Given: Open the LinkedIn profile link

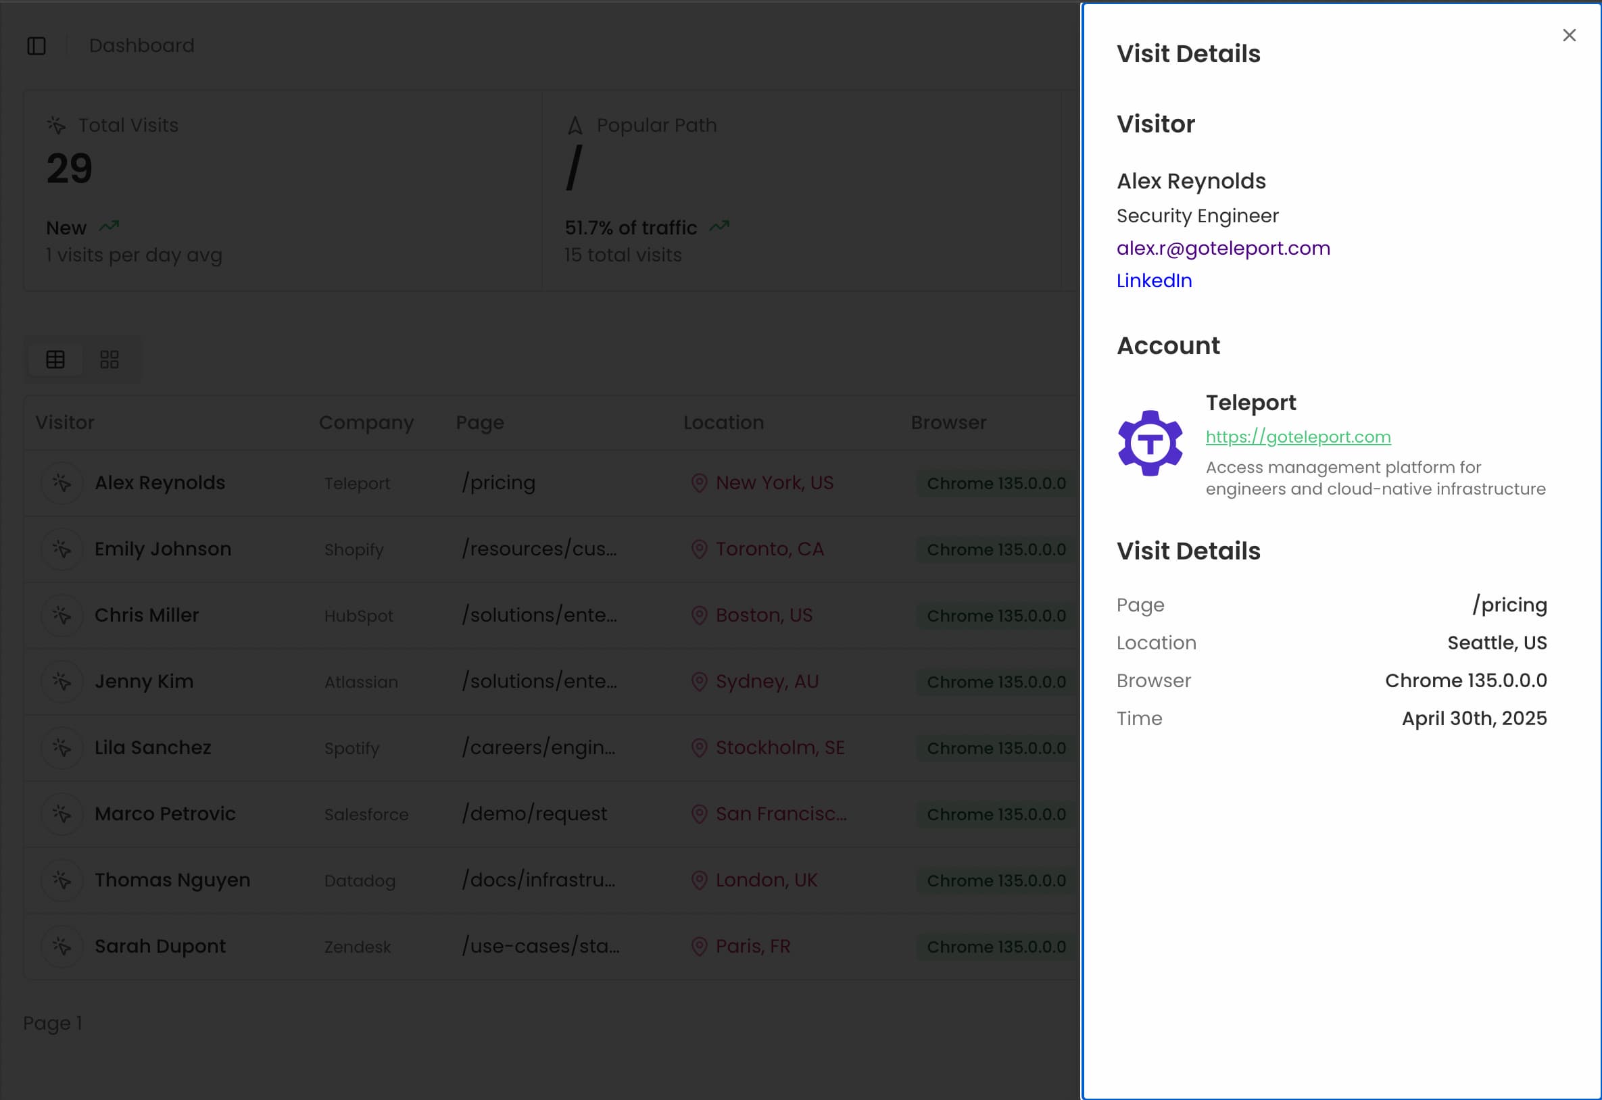Looking at the screenshot, I should tap(1154, 280).
